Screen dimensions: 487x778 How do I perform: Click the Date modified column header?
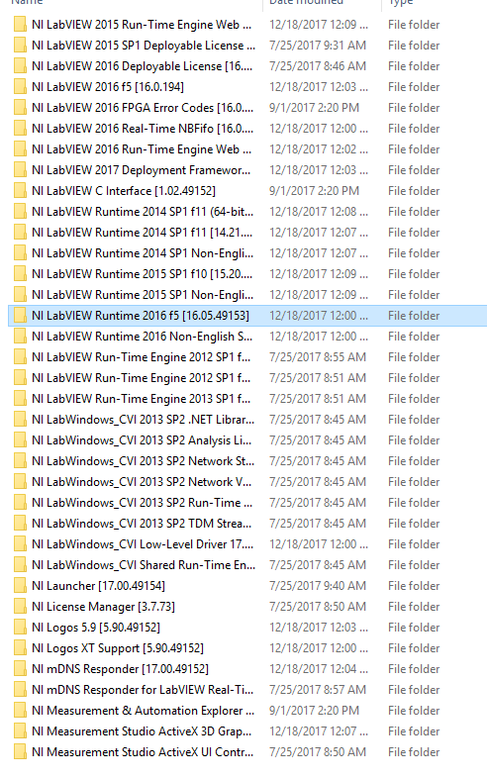point(306,3)
